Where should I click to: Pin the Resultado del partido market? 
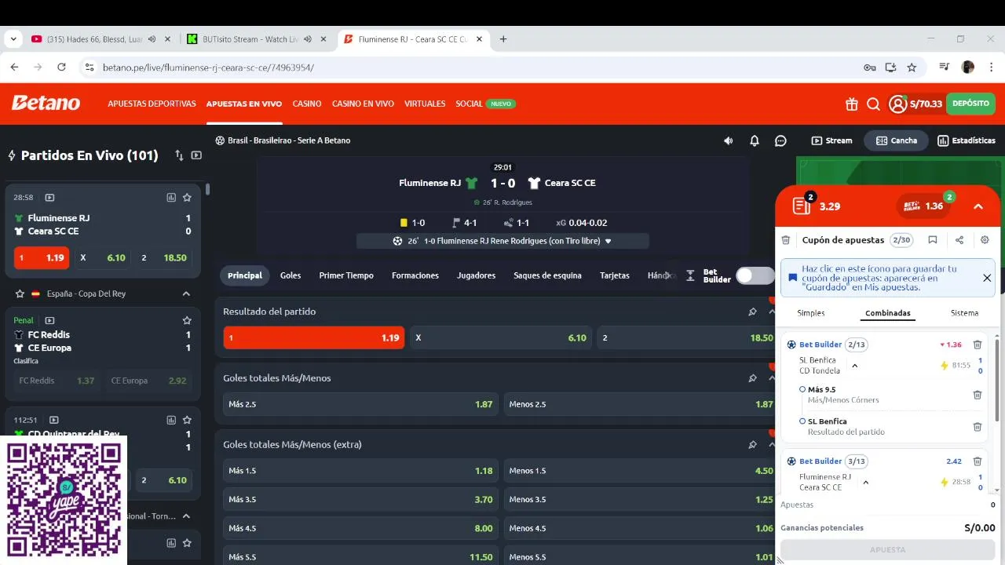pyautogui.click(x=752, y=312)
